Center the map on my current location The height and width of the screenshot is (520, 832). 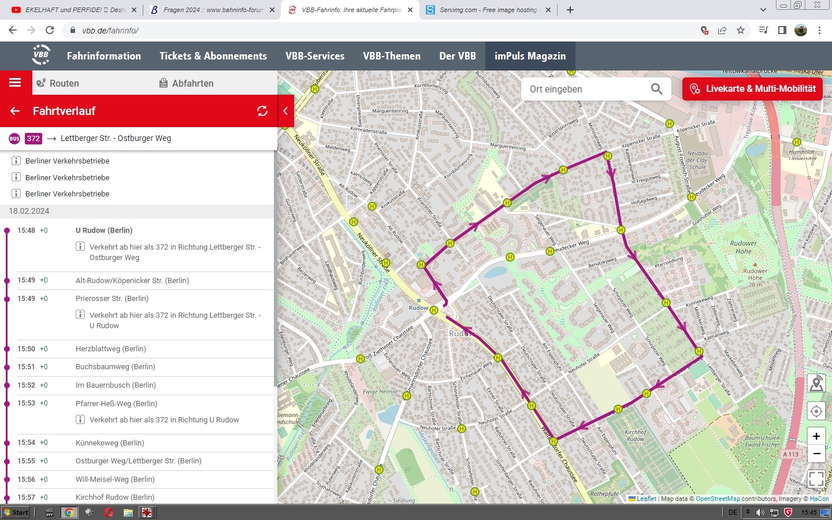[x=816, y=411]
